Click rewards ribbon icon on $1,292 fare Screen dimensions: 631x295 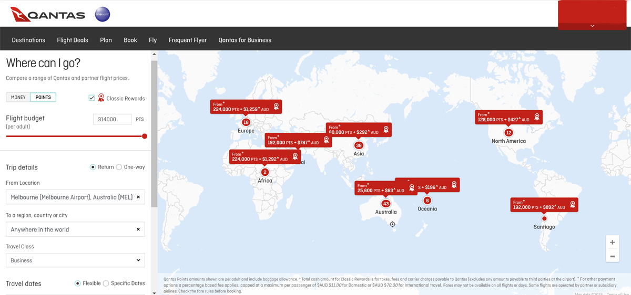point(295,156)
